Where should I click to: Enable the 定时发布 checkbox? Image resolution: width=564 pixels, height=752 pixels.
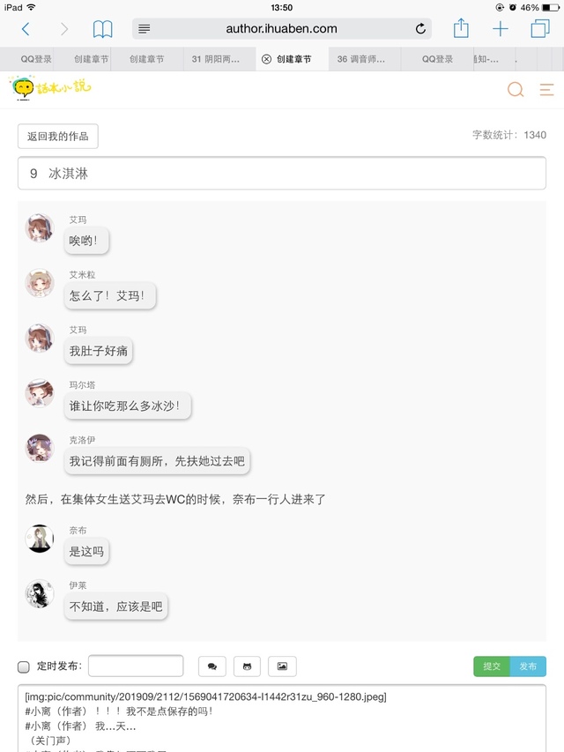coord(24,666)
